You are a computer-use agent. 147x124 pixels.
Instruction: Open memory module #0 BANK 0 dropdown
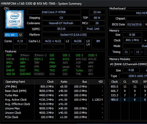click(x=128, y=64)
